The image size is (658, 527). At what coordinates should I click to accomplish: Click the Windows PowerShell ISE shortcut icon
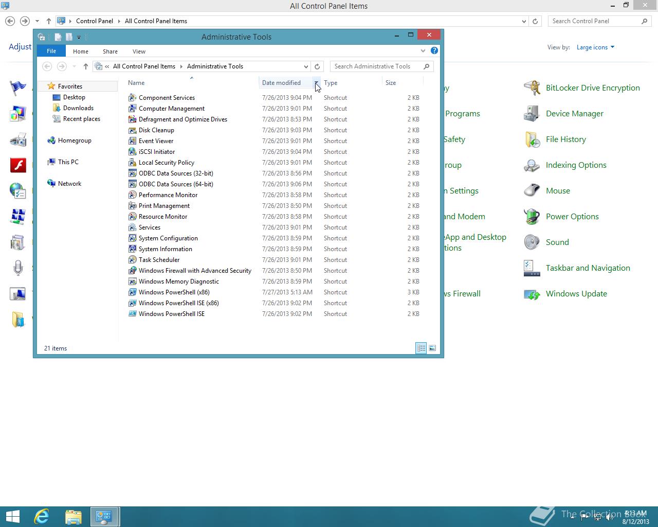132,314
